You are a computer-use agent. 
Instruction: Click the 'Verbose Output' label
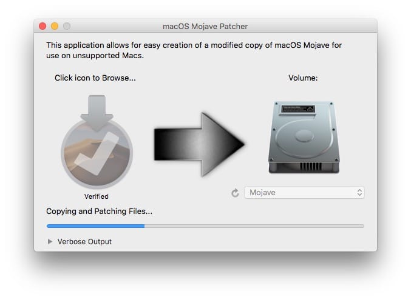(84, 242)
